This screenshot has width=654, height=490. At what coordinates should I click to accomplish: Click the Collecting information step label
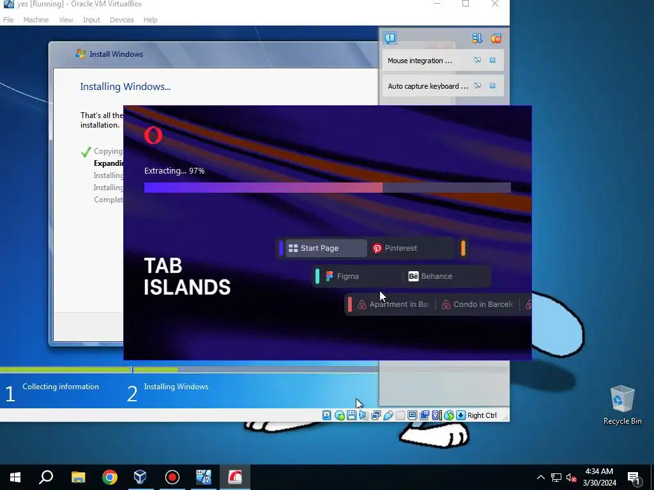pos(61,387)
